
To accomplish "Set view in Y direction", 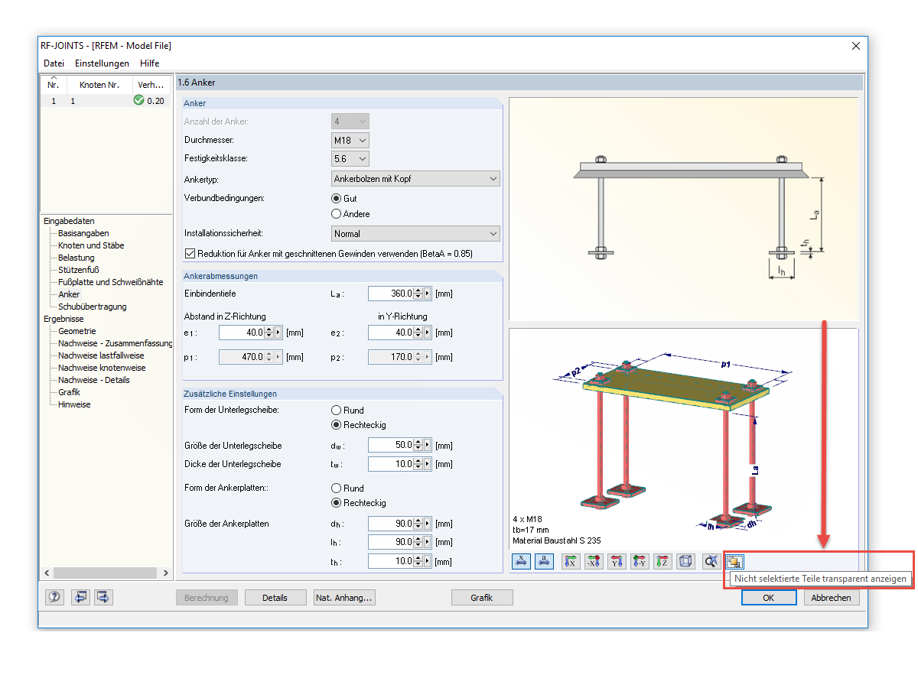I will [617, 561].
